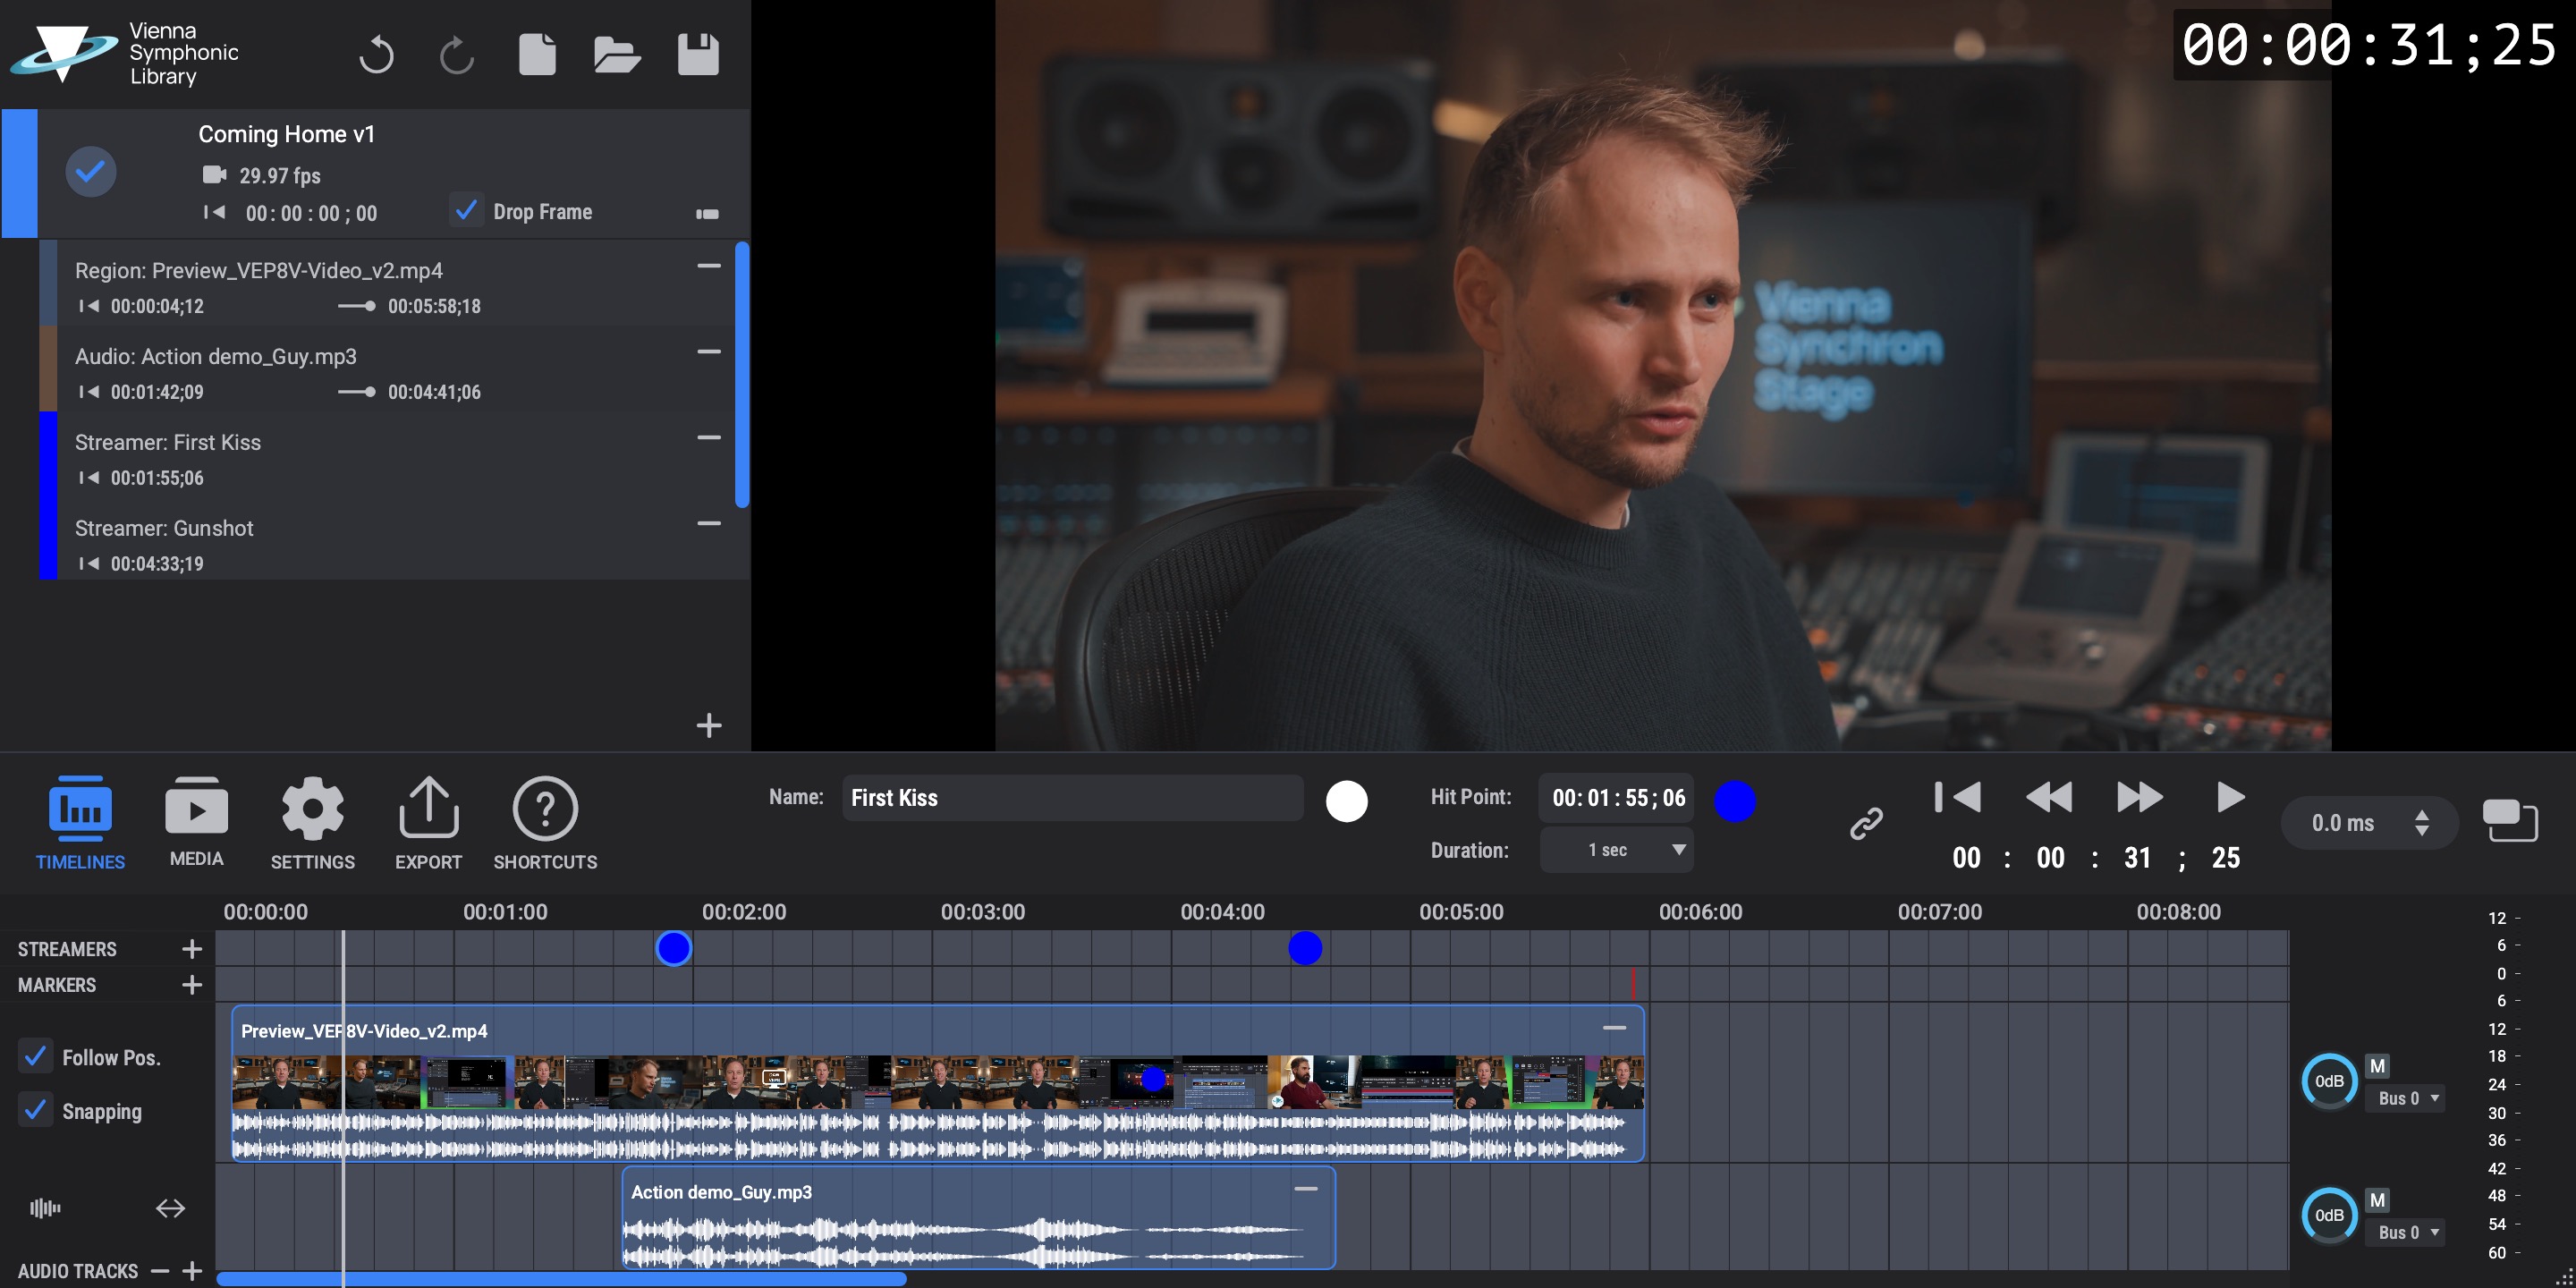
Task: Open second track's Bus 0 dropdown
Action: coord(2407,1232)
